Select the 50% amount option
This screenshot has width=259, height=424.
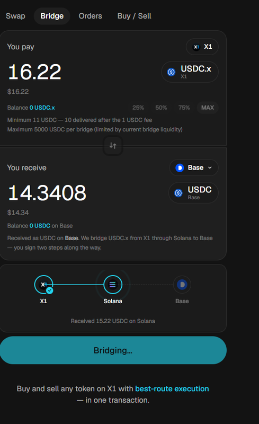(x=161, y=108)
